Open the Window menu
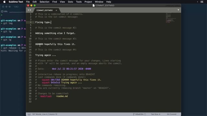 (99, 2)
